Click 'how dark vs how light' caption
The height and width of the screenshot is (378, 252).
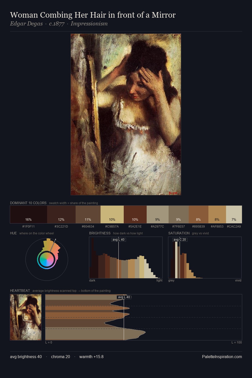click(128, 233)
